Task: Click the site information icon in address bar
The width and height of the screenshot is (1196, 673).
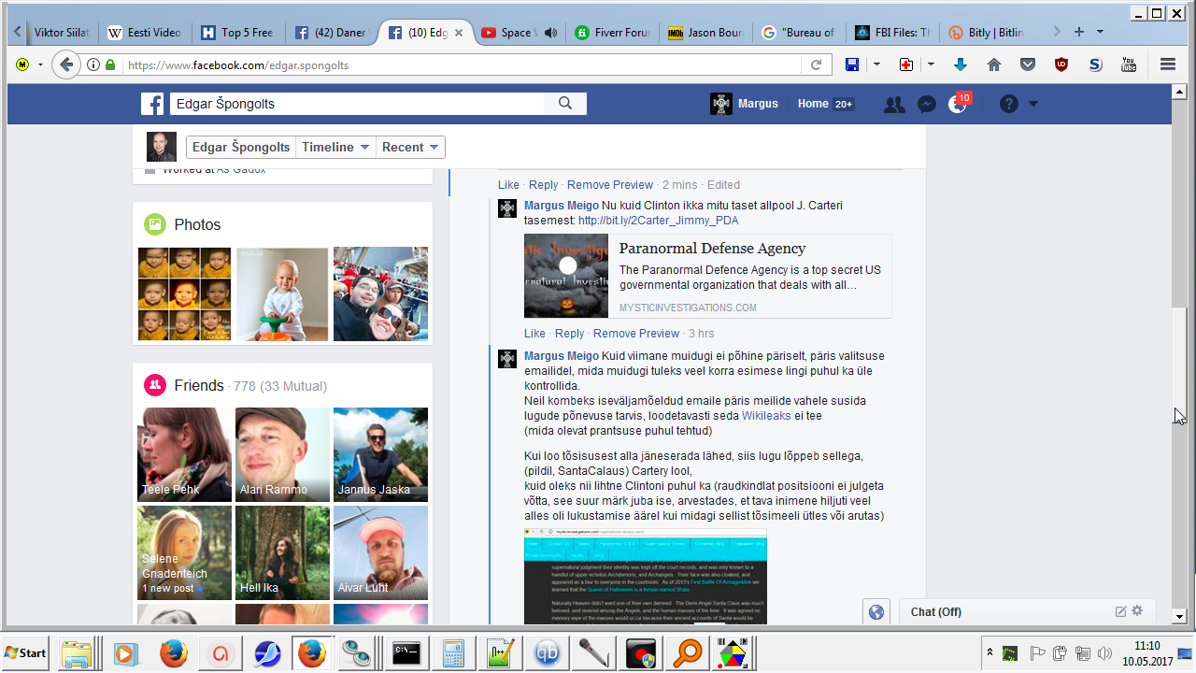Action: pos(93,64)
